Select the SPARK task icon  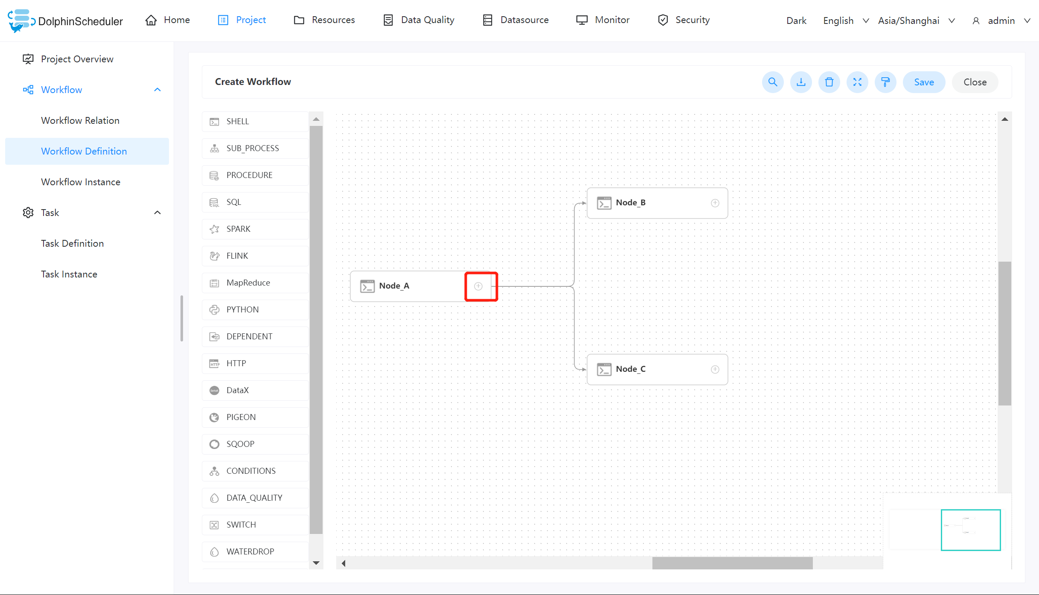click(x=215, y=229)
